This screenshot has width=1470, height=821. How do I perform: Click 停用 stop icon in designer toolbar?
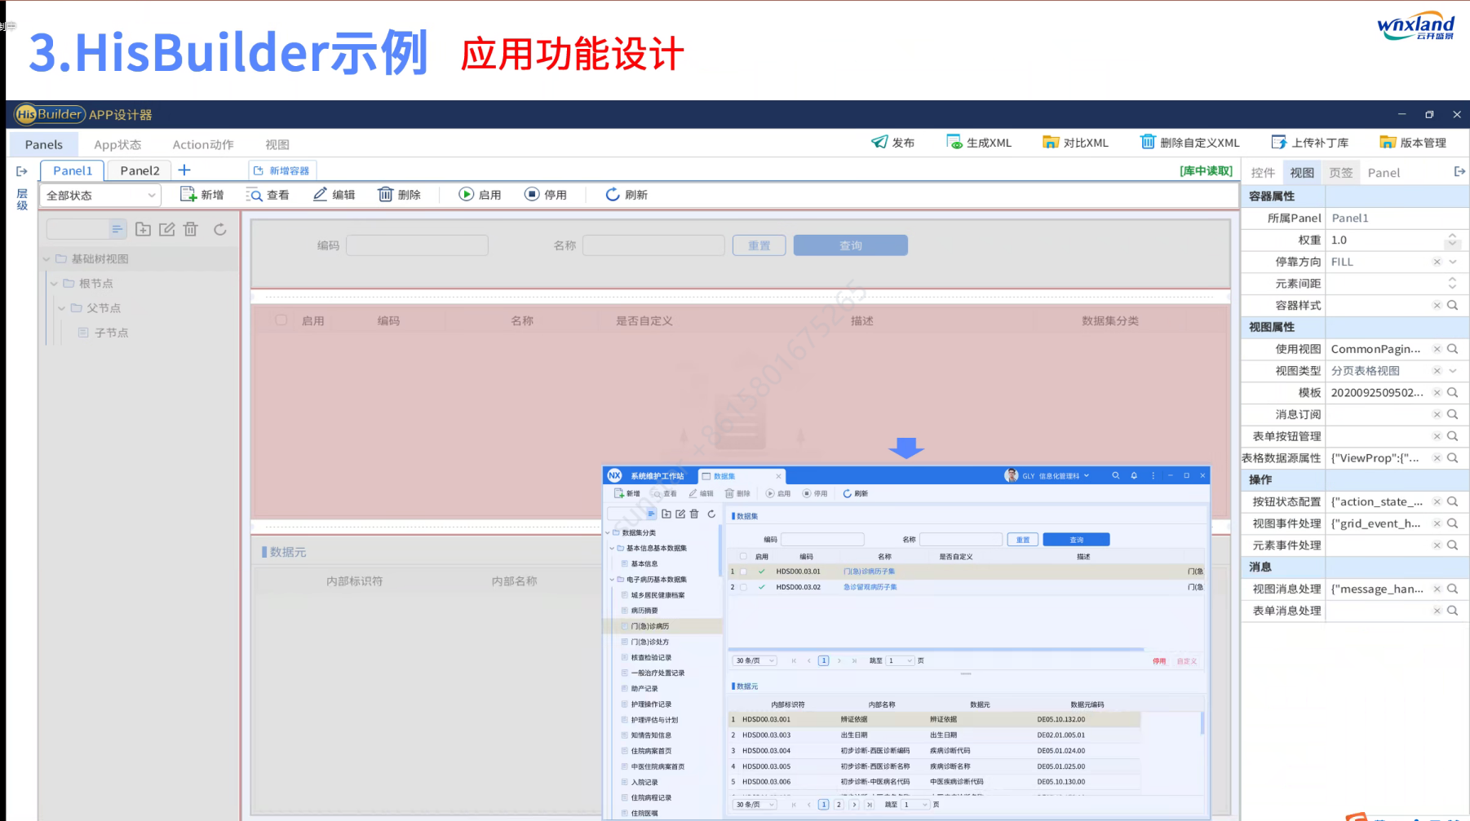532,194
